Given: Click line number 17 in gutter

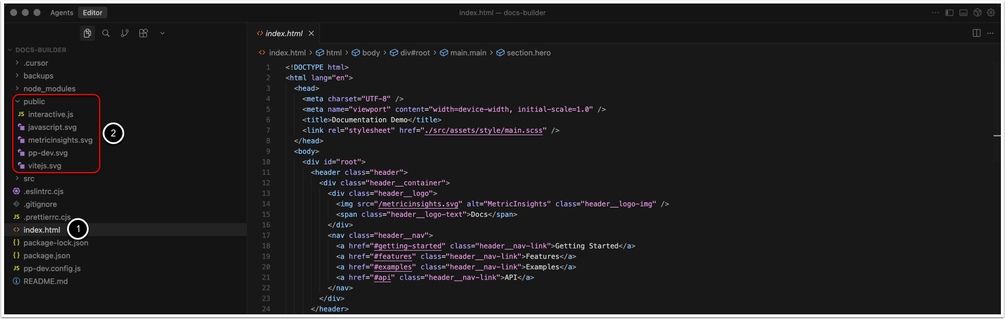Looking at the screenshot, I should pos(266,236).
